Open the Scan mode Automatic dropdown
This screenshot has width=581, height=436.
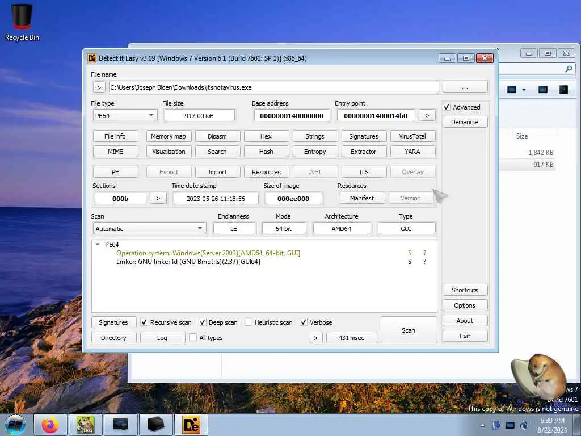149,229
